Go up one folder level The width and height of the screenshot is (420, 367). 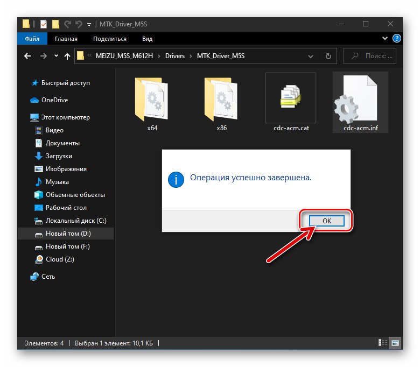coord(67,56)
